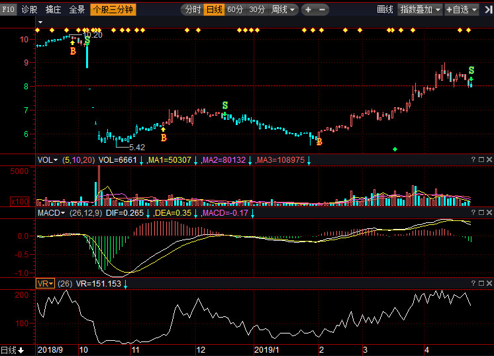Click the jump-to-end arrow icon top right

pos(488,10)
